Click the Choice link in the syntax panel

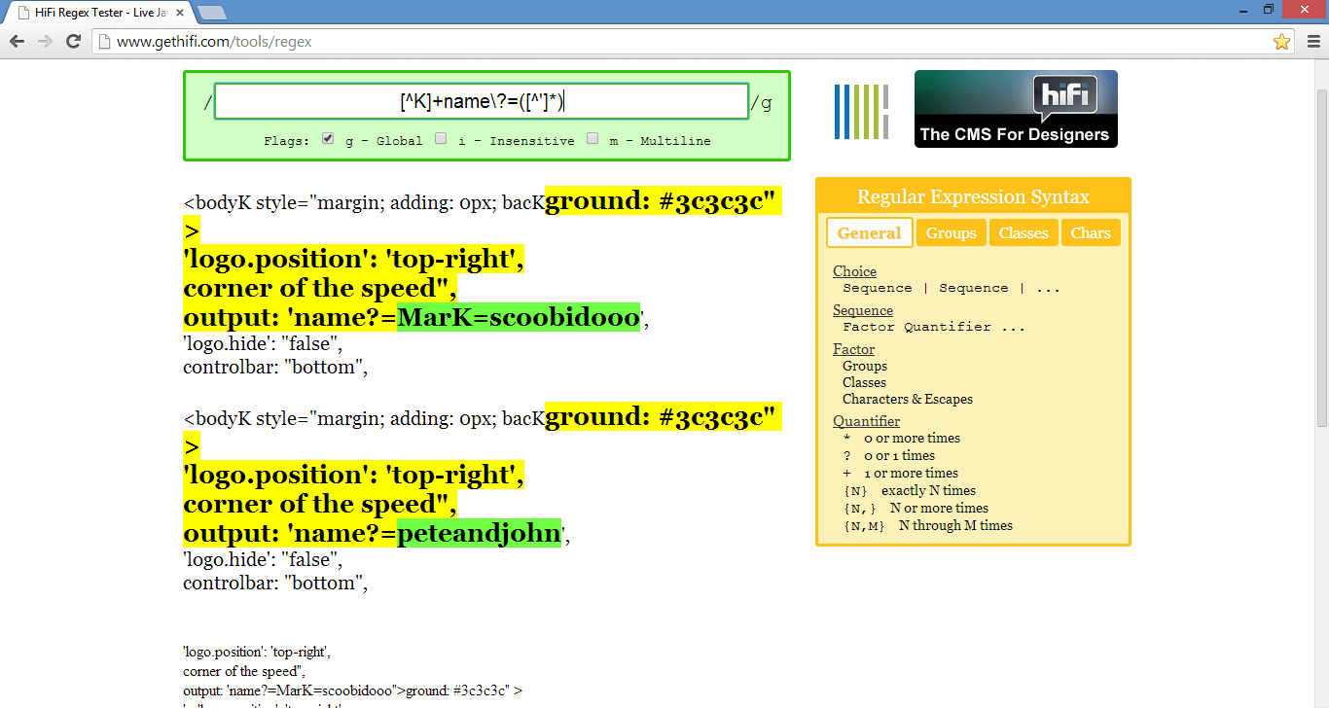click(x=854, y=270)
